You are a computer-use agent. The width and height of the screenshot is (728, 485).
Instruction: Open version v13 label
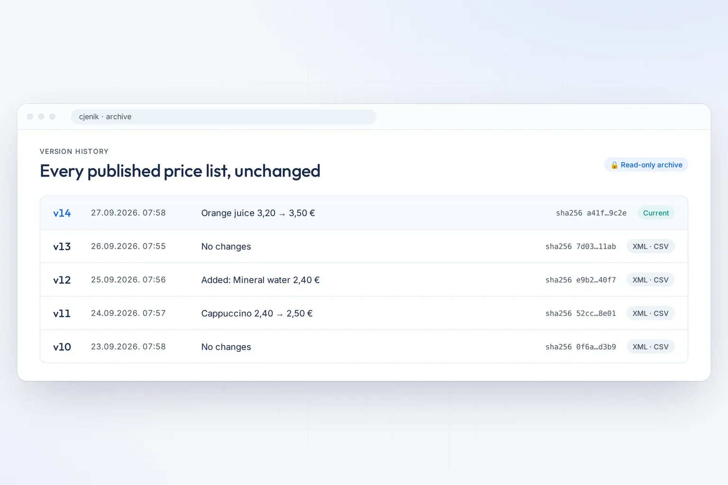click(x=62, y=247)
